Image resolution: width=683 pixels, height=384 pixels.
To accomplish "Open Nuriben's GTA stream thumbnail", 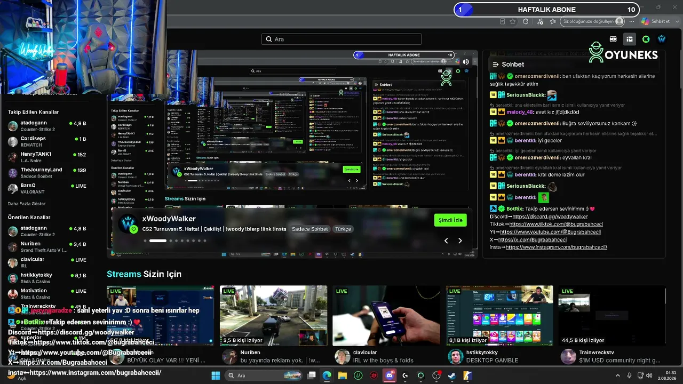I will point(274,316).
